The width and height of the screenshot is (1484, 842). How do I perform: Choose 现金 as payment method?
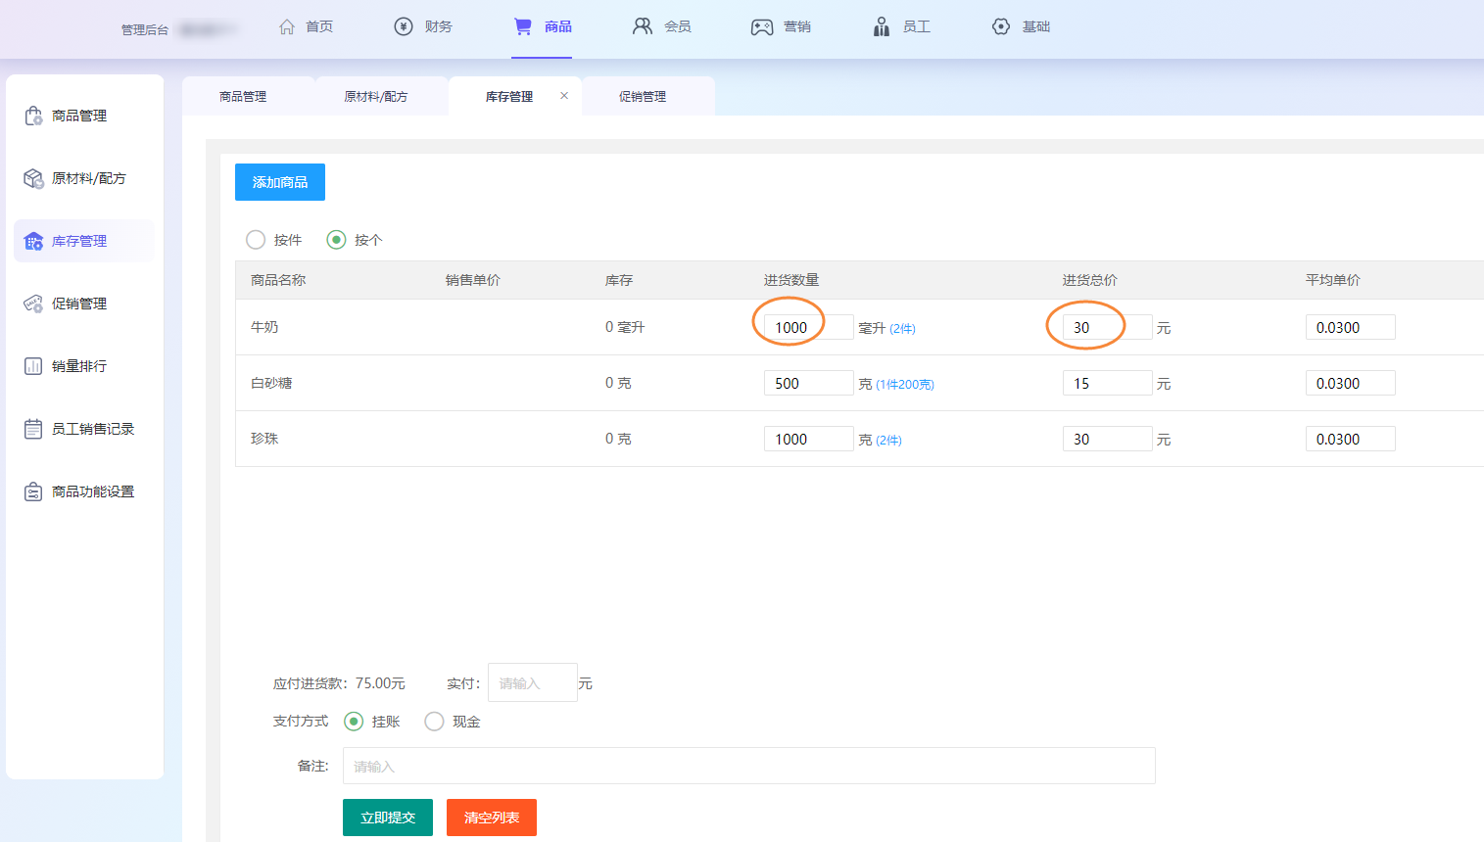pyautogui.click(x=434, y=722)
